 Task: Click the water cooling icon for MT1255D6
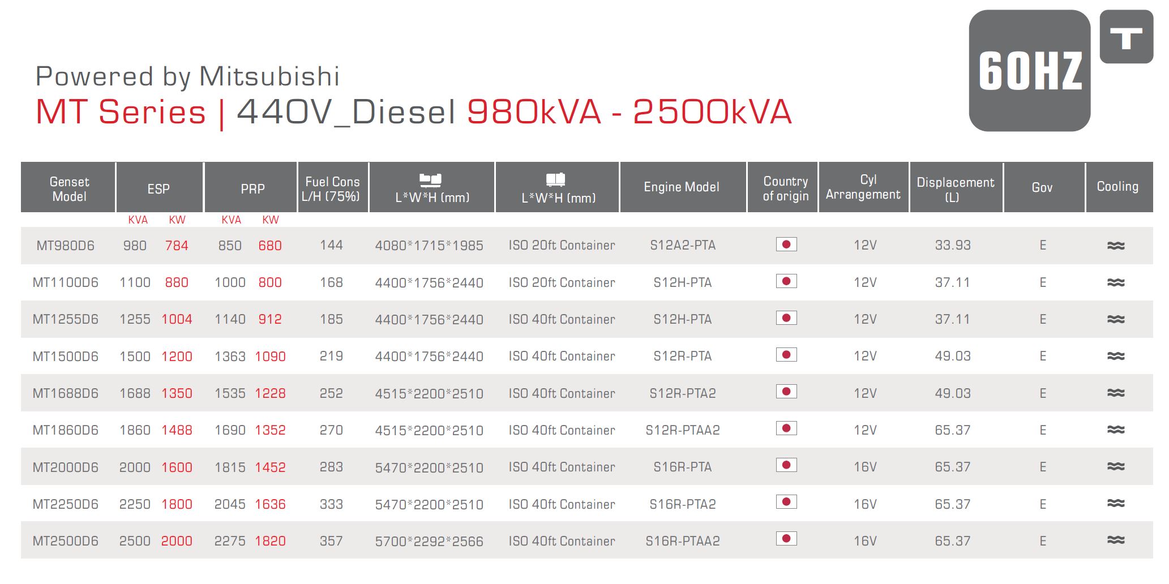[x=1116, y=319]
